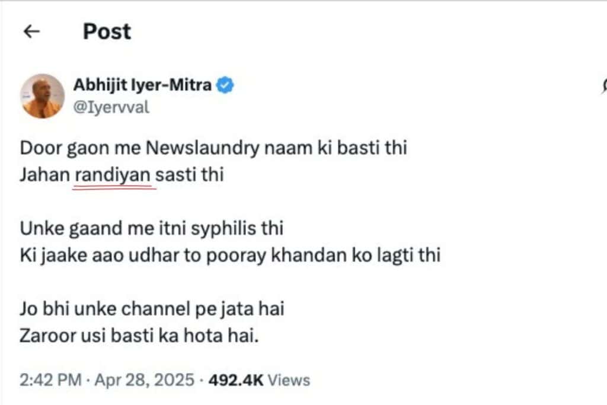The height and width of the screenshot is (405, 607).
Task: Click the line starting "Ki jaake aao"
Action: (x=230, y=256)
